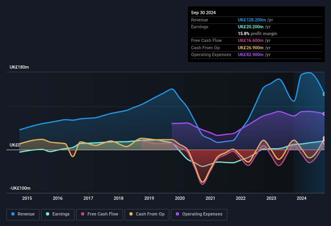Click the UK£26.900m cash from op value

coord(251,48)
